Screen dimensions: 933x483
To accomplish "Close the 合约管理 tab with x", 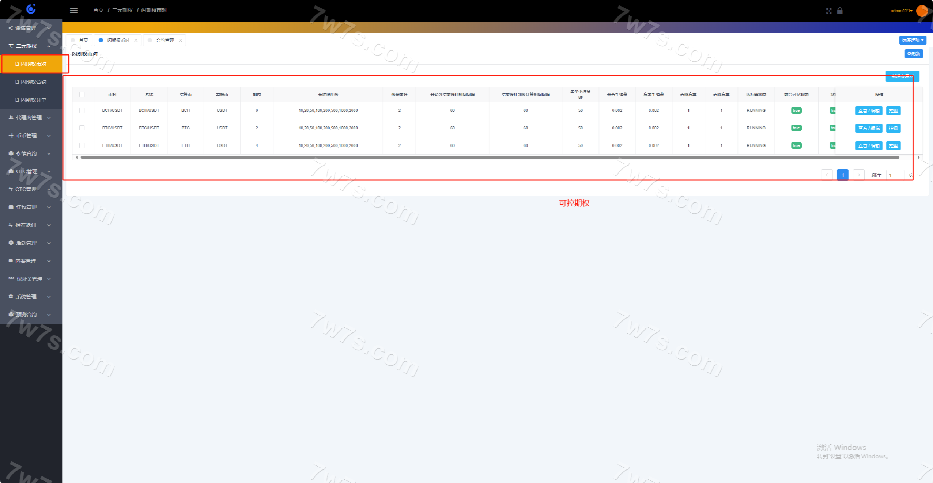I will [x=180, y=41].
